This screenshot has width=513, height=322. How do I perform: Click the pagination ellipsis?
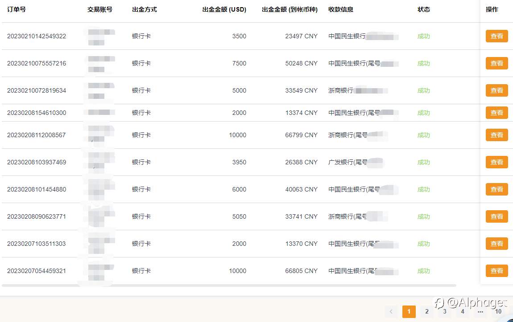480,312
